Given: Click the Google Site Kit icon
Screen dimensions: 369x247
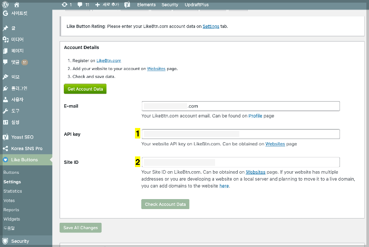Looking at the screenshot, I should (5, 13).
